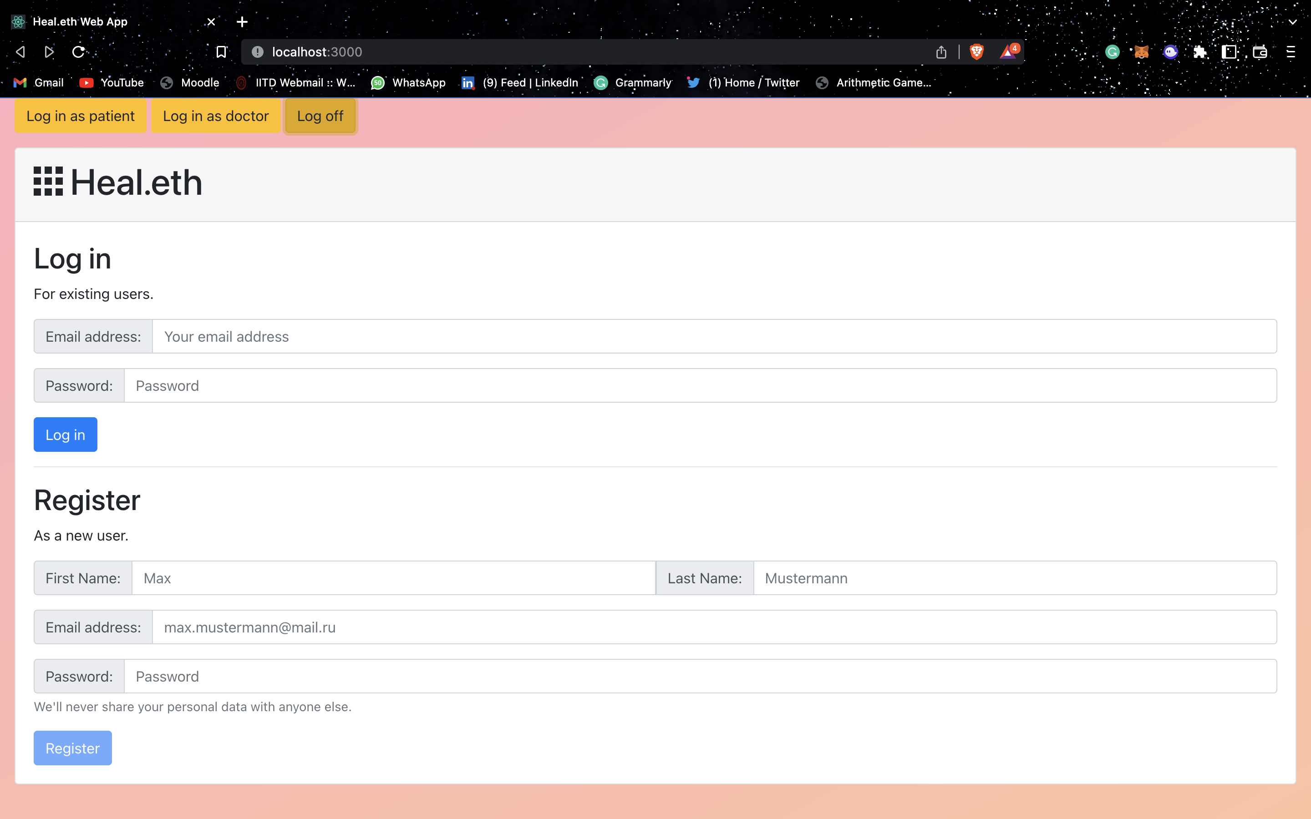
Task: Click the Register button
Action: tap(72, 748)
